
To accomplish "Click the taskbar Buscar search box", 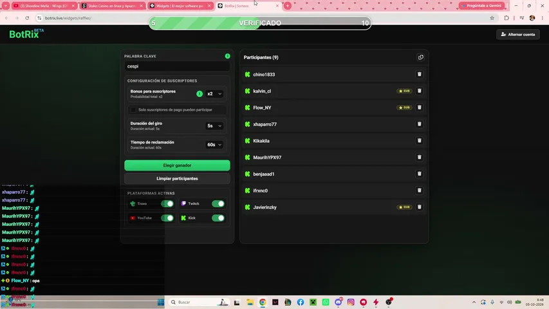I will point(198,302).
